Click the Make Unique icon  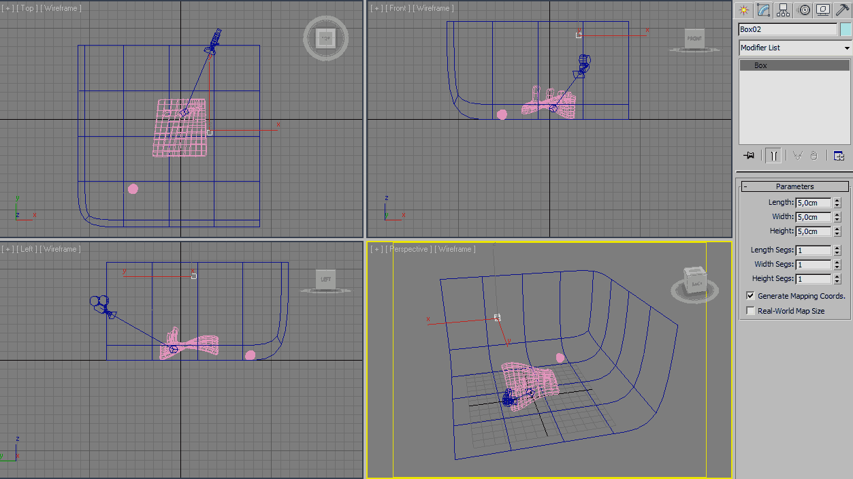click(797, 156)
